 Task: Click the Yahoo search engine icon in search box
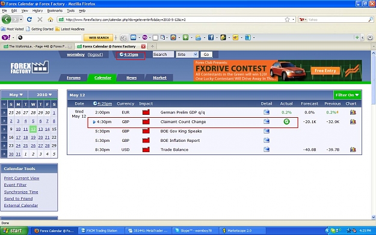pyautogui.click(x=302, y=20)
